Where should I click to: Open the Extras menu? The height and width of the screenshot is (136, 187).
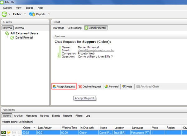pyautogui.click(x=30, y=7)
